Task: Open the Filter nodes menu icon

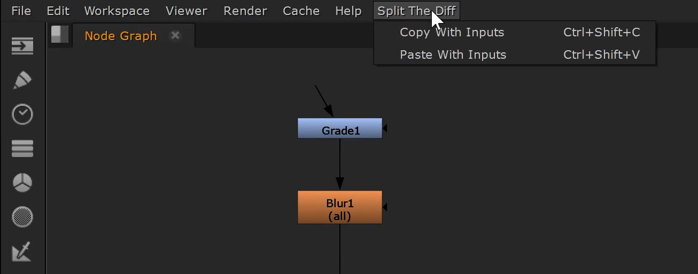Action: tap(22, 217)
